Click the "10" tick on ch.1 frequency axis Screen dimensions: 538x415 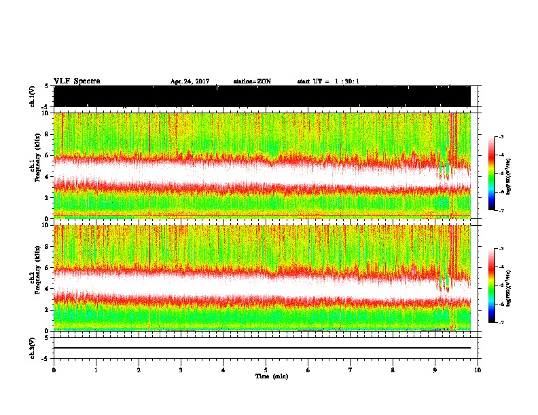coord(46,113)
